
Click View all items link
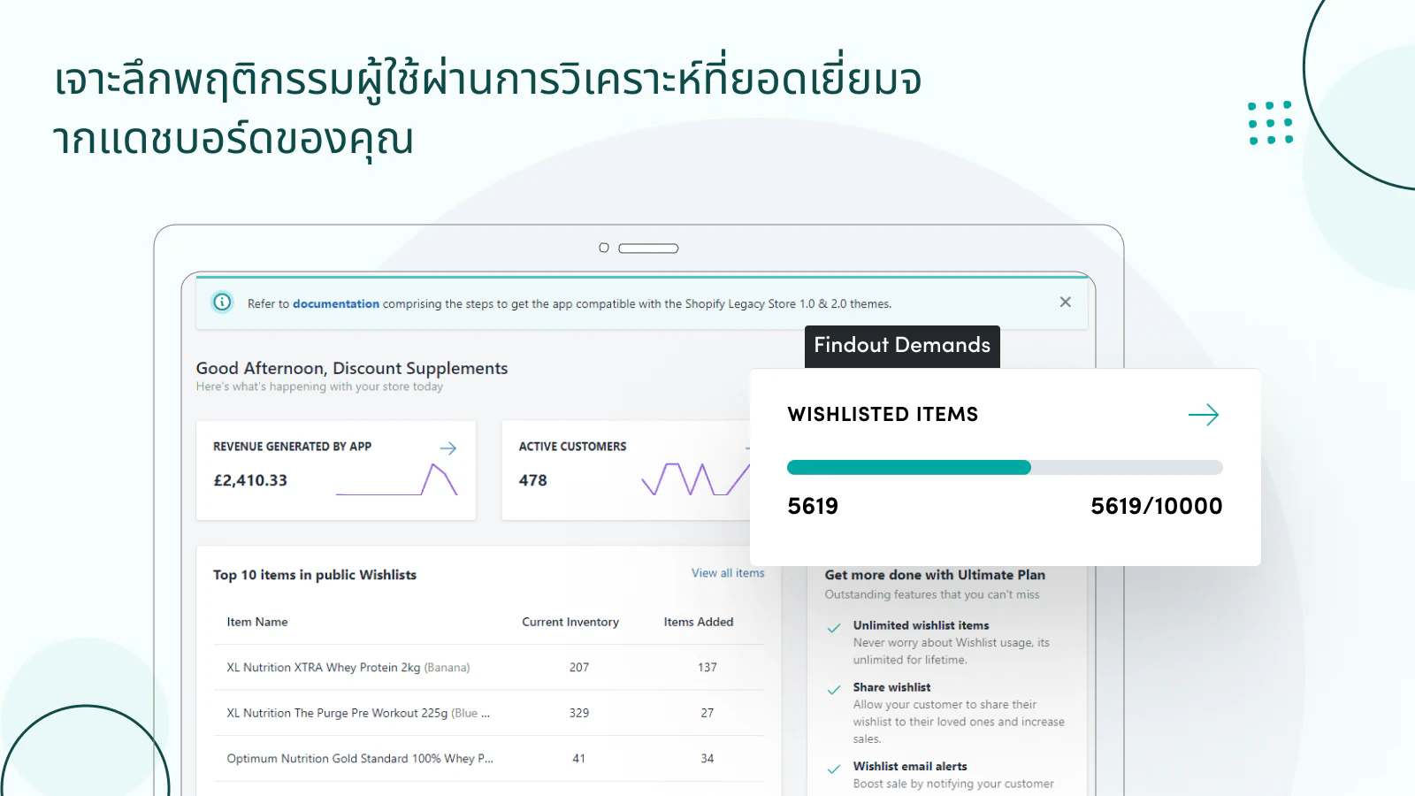[728, 573]
